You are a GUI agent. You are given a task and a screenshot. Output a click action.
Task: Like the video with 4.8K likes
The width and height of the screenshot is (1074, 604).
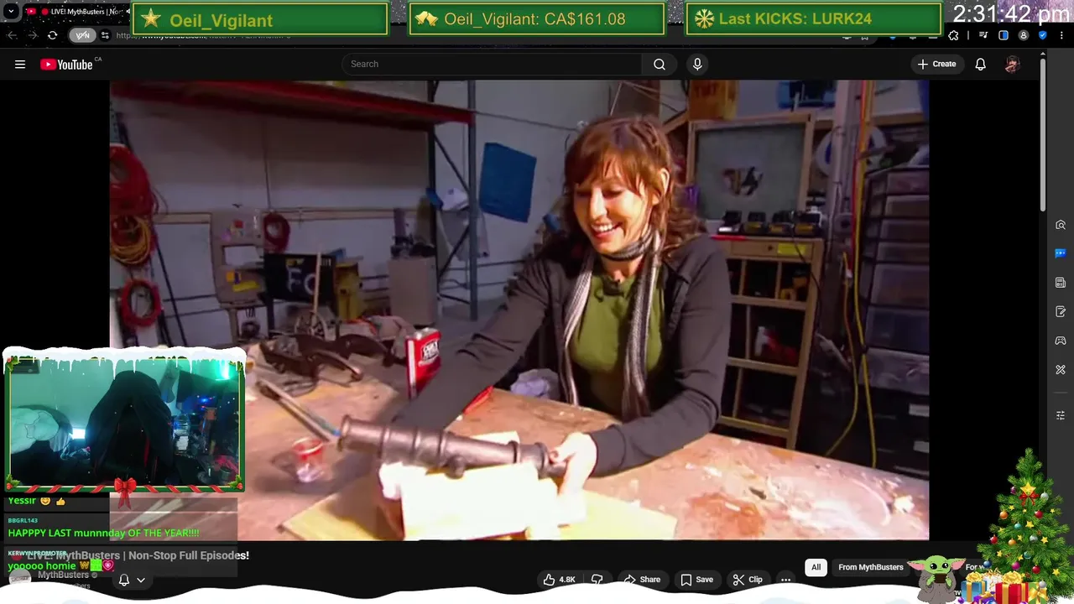tap(560, 580)
